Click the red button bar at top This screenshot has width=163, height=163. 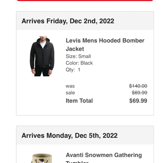tap(85, 1)
